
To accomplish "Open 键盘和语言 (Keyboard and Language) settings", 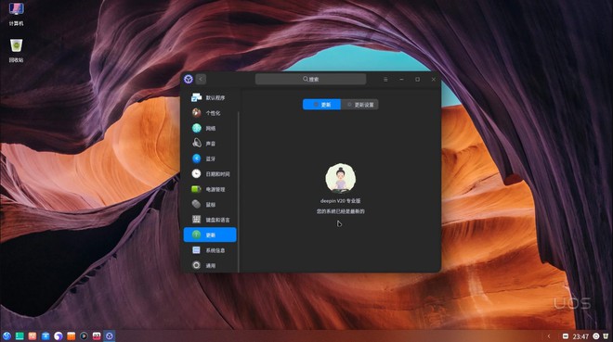I will (210, 220).
